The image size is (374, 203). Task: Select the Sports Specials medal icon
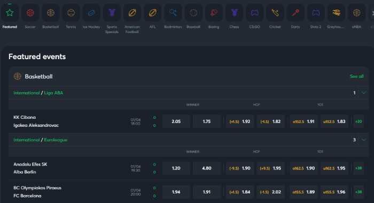pos(112,13)
